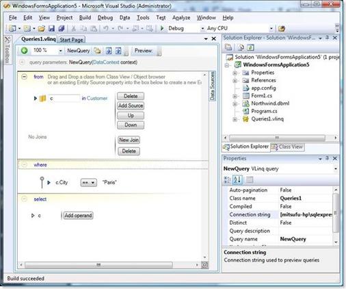The width and height of the screenshot is (346, 289).
Task: Expand the c.City condition triangle
Action: (49, 183)
